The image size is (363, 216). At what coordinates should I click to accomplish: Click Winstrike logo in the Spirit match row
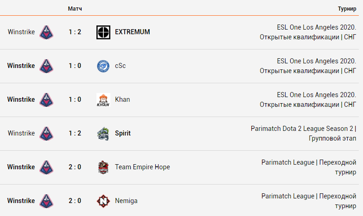pos(46,134)
